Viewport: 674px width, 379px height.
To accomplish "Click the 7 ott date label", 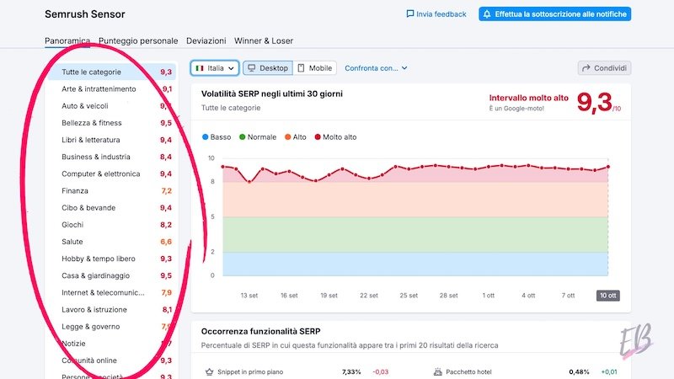I will tap(568, 296).
